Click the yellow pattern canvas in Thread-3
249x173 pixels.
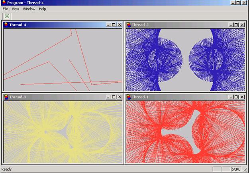coord(63,132)
